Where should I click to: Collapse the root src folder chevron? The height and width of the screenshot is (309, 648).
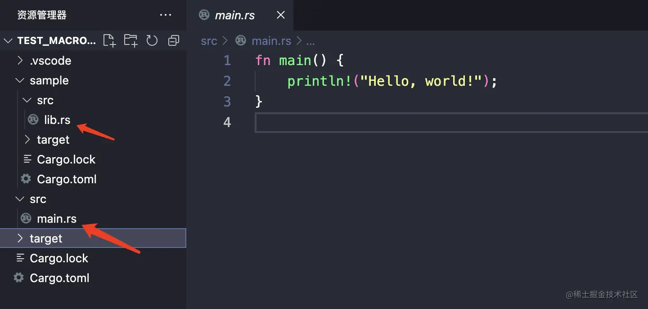20,199
